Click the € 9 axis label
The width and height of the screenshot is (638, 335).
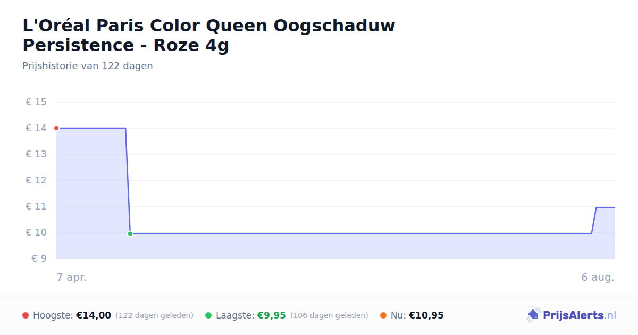tap(39, 258)
